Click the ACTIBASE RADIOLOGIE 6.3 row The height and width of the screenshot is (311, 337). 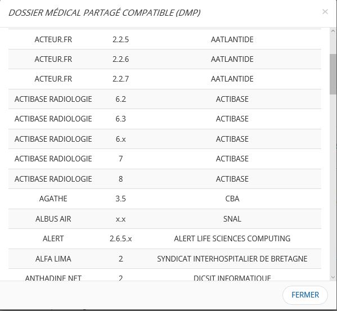(165, 119)
